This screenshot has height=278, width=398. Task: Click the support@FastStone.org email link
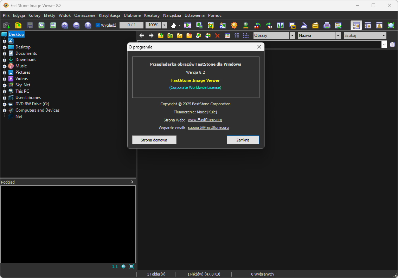point(208,127)
